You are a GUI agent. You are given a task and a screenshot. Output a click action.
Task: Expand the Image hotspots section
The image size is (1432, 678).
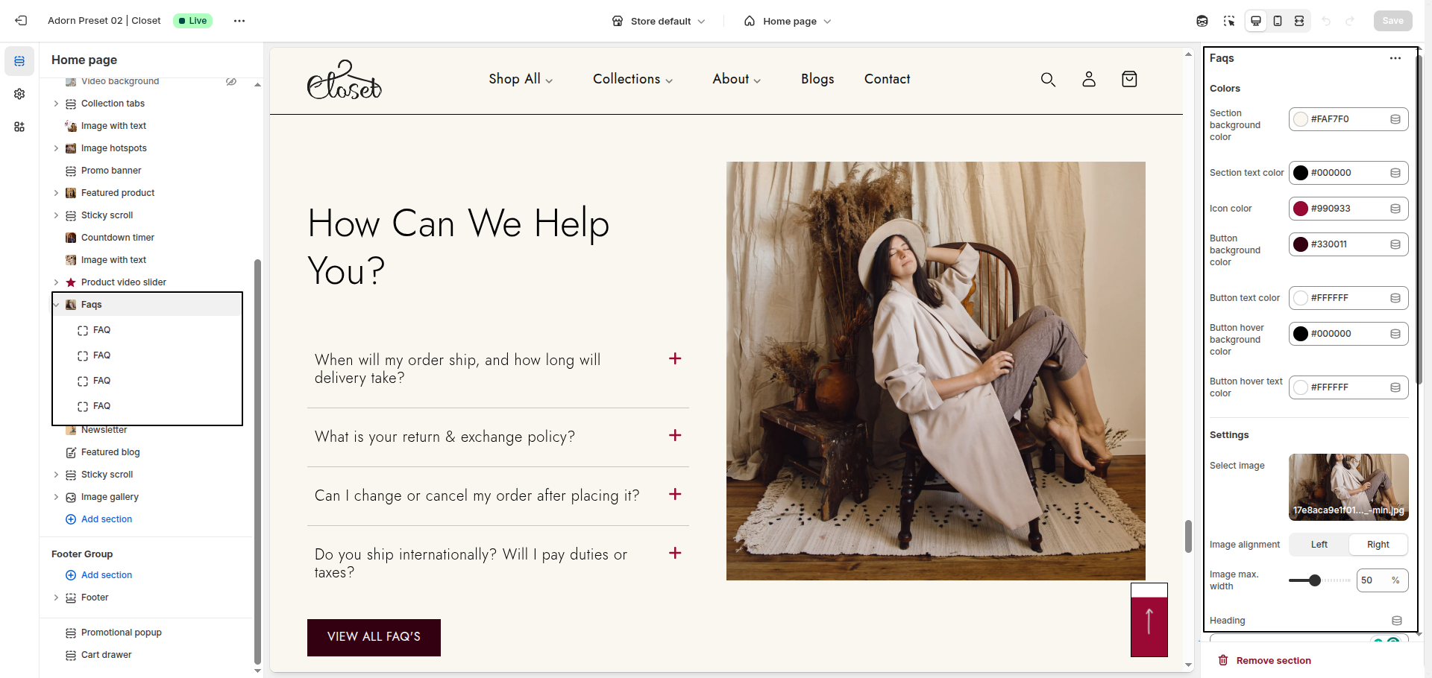tap(56, 148)
